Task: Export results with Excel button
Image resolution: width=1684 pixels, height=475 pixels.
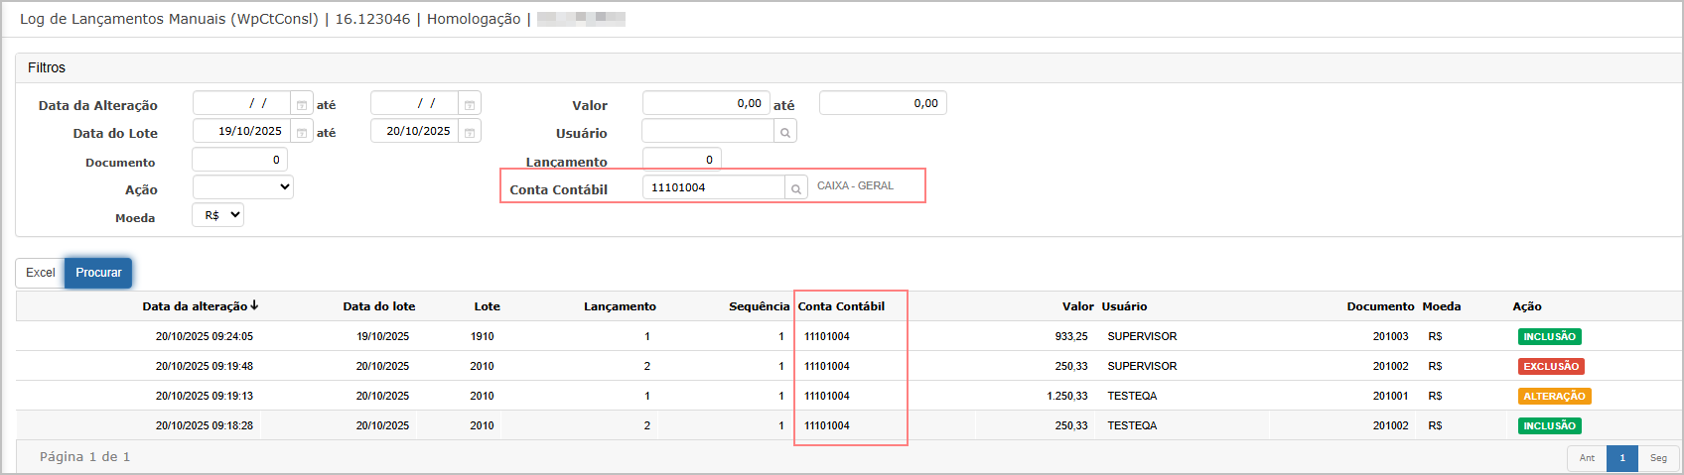Action: pyautogui.click(x=41, y=273)
